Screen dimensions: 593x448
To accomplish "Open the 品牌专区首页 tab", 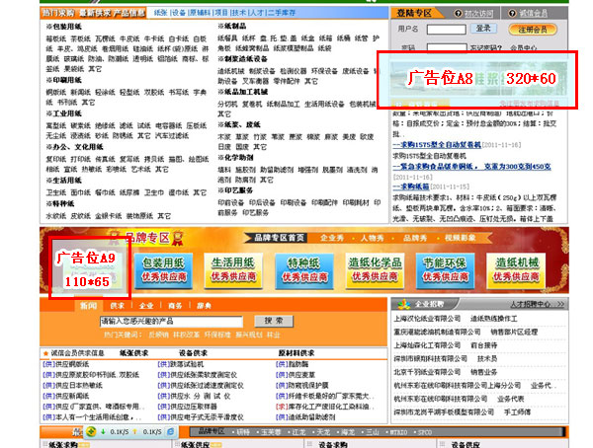I will coord(277,238).
